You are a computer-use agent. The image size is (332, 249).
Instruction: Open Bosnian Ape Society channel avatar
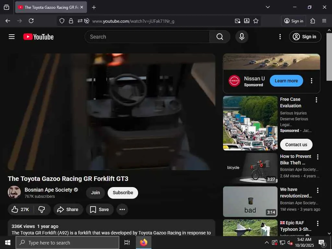14,192
